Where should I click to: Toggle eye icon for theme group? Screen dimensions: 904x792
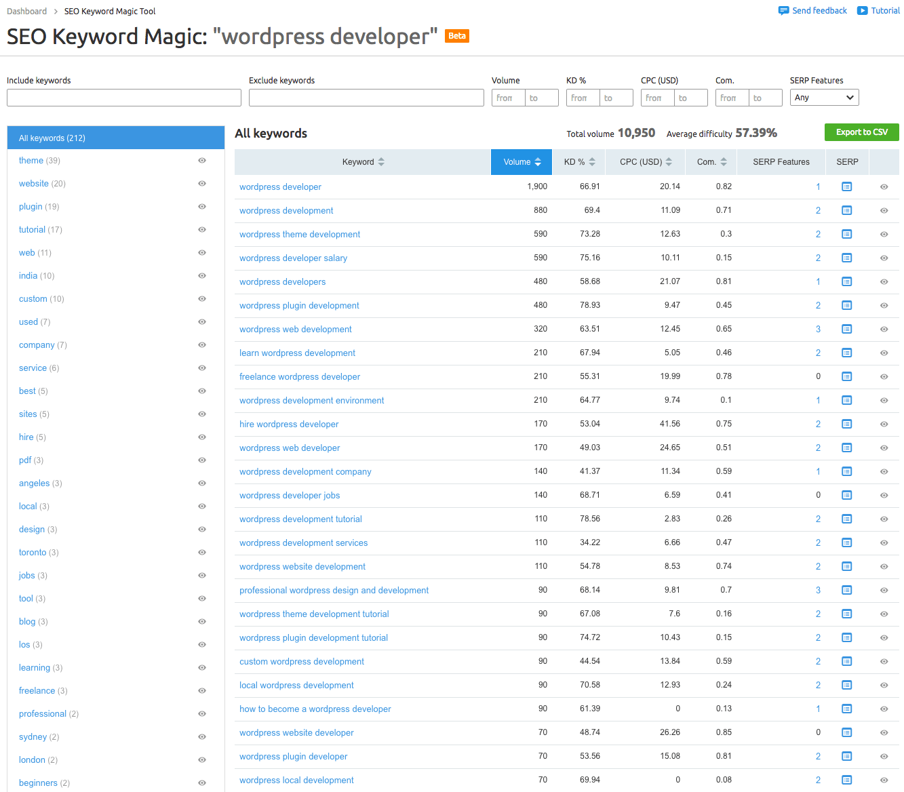(202, 161)
